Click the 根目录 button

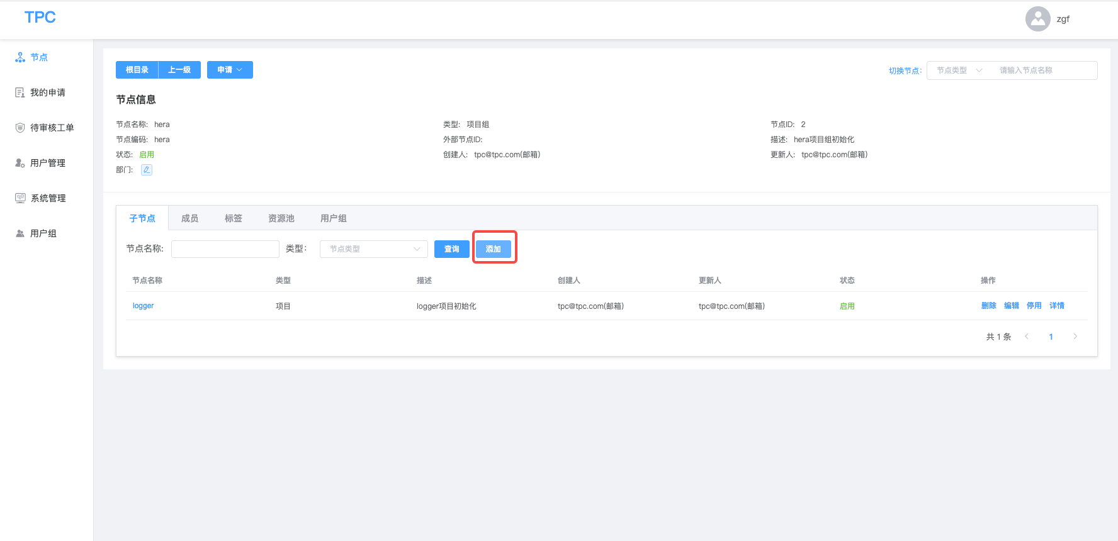coord(137,70)
